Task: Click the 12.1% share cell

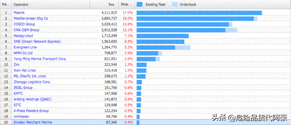Action: point(128,30)
